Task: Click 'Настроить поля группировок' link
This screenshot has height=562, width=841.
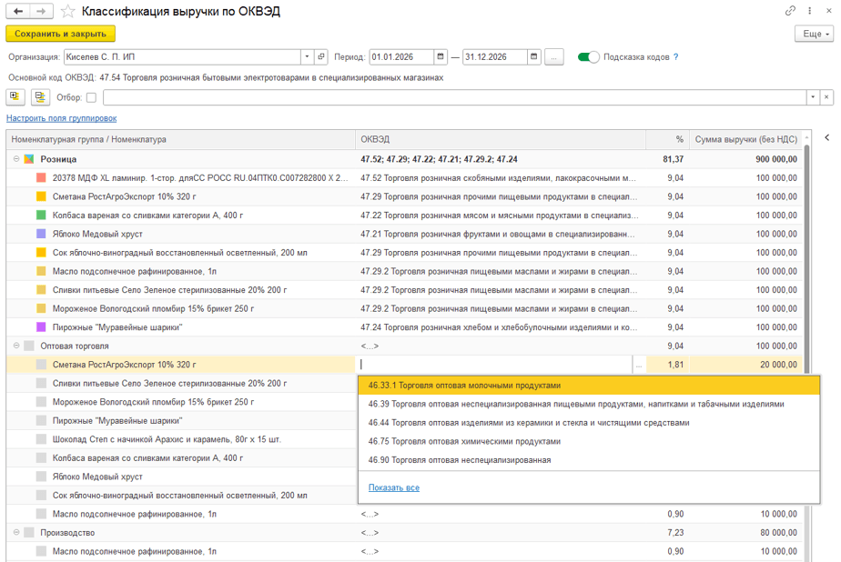Action: pyautogui.click(x=61, y=118)
